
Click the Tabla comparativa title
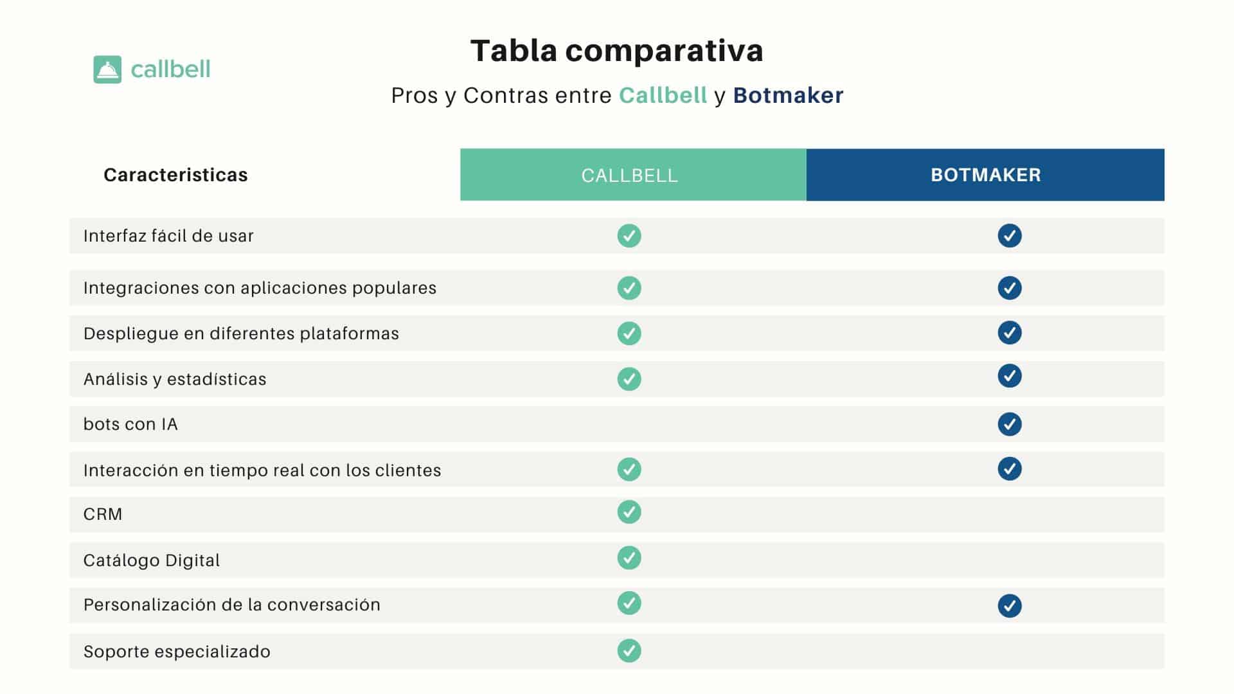[617, 50]
